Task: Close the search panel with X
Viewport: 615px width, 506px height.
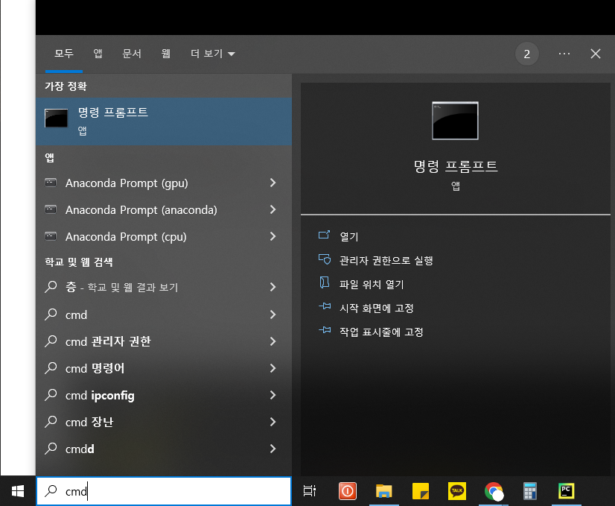Action: (x=596, y=54)
